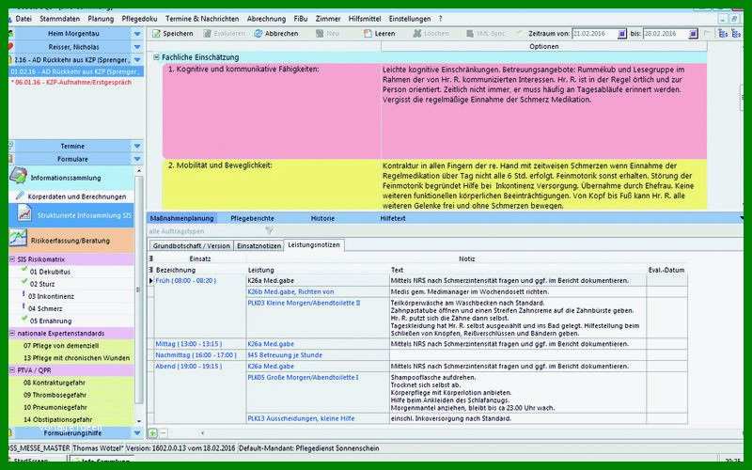The width and height of the screenshot is (752, 470).
Task: Collapse the SIS Risikomatrix group
Action: [12, 259]
